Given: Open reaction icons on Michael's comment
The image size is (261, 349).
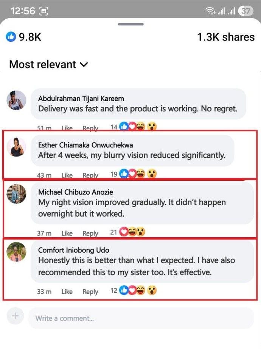Looking at the screenshot, I should coord(132,232).
